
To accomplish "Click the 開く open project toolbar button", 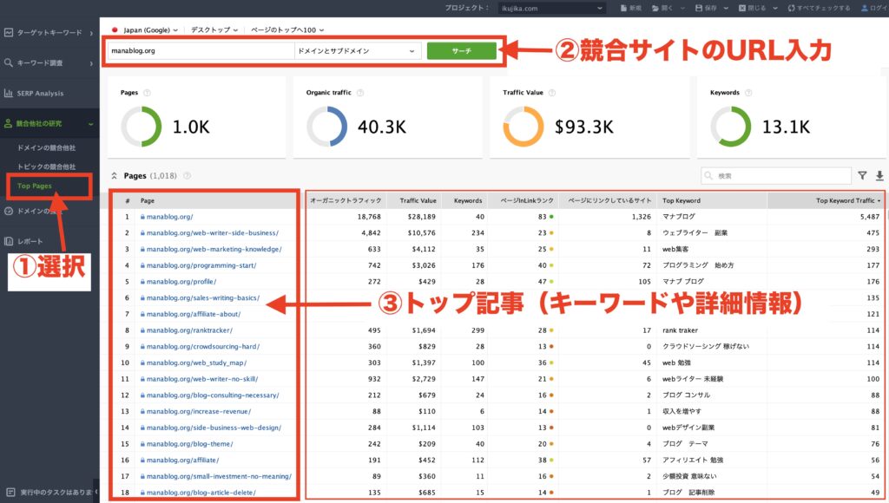I will (x=664, y=8).
